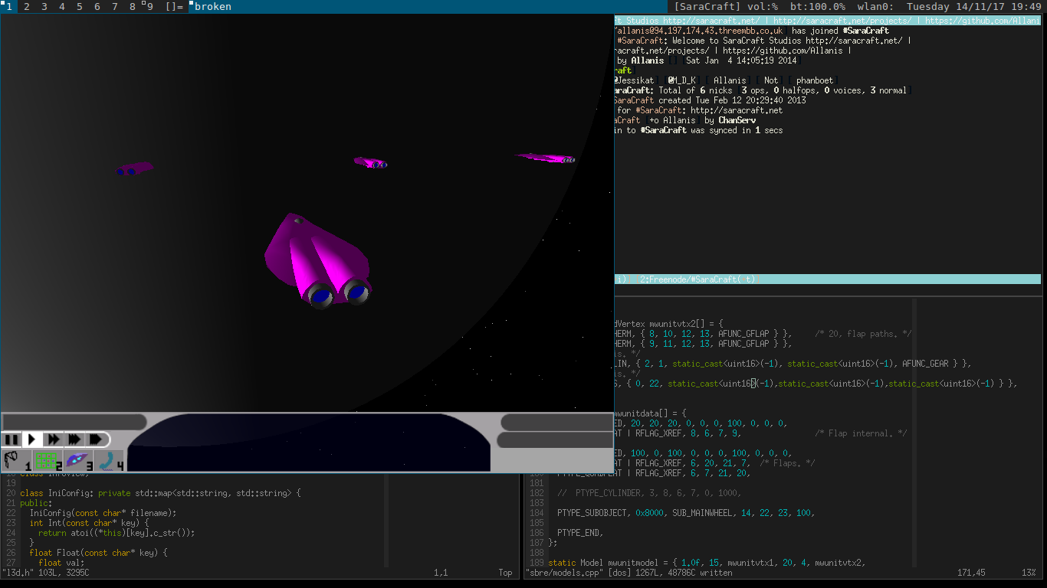This screenshot has height=588, width=1047.
Task: Open the telephone comms icon numbered 4
Action: point(109,460)
